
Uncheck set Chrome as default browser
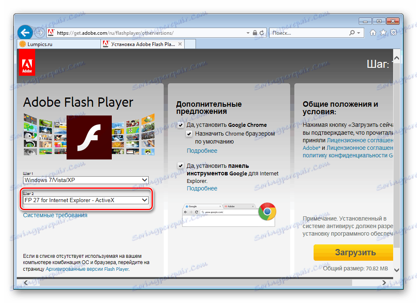coord(189,134)
